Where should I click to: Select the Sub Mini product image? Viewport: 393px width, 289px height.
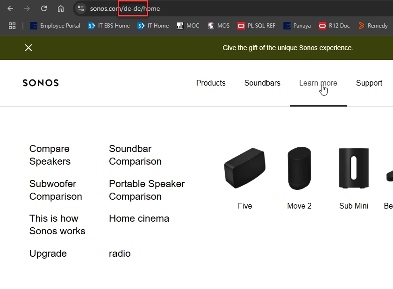(354, 168)
